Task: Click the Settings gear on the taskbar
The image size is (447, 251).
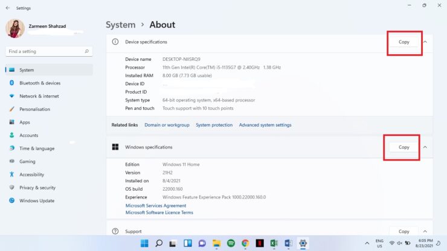Action: pyautogui.click(x=303, y=243)
